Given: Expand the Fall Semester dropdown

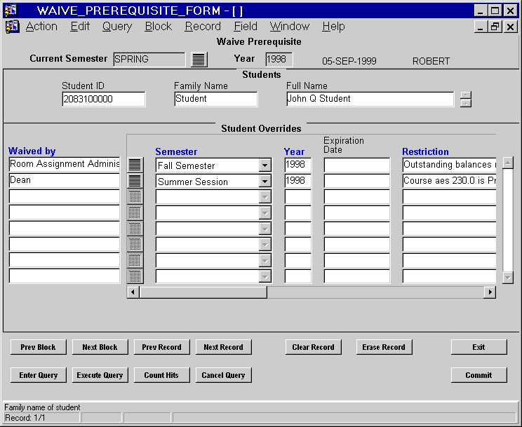Looking at the screenshot, I should tap(265, 165).
